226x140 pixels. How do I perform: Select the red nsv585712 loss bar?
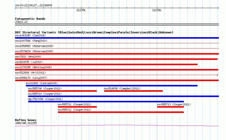[x=121, y=112]
